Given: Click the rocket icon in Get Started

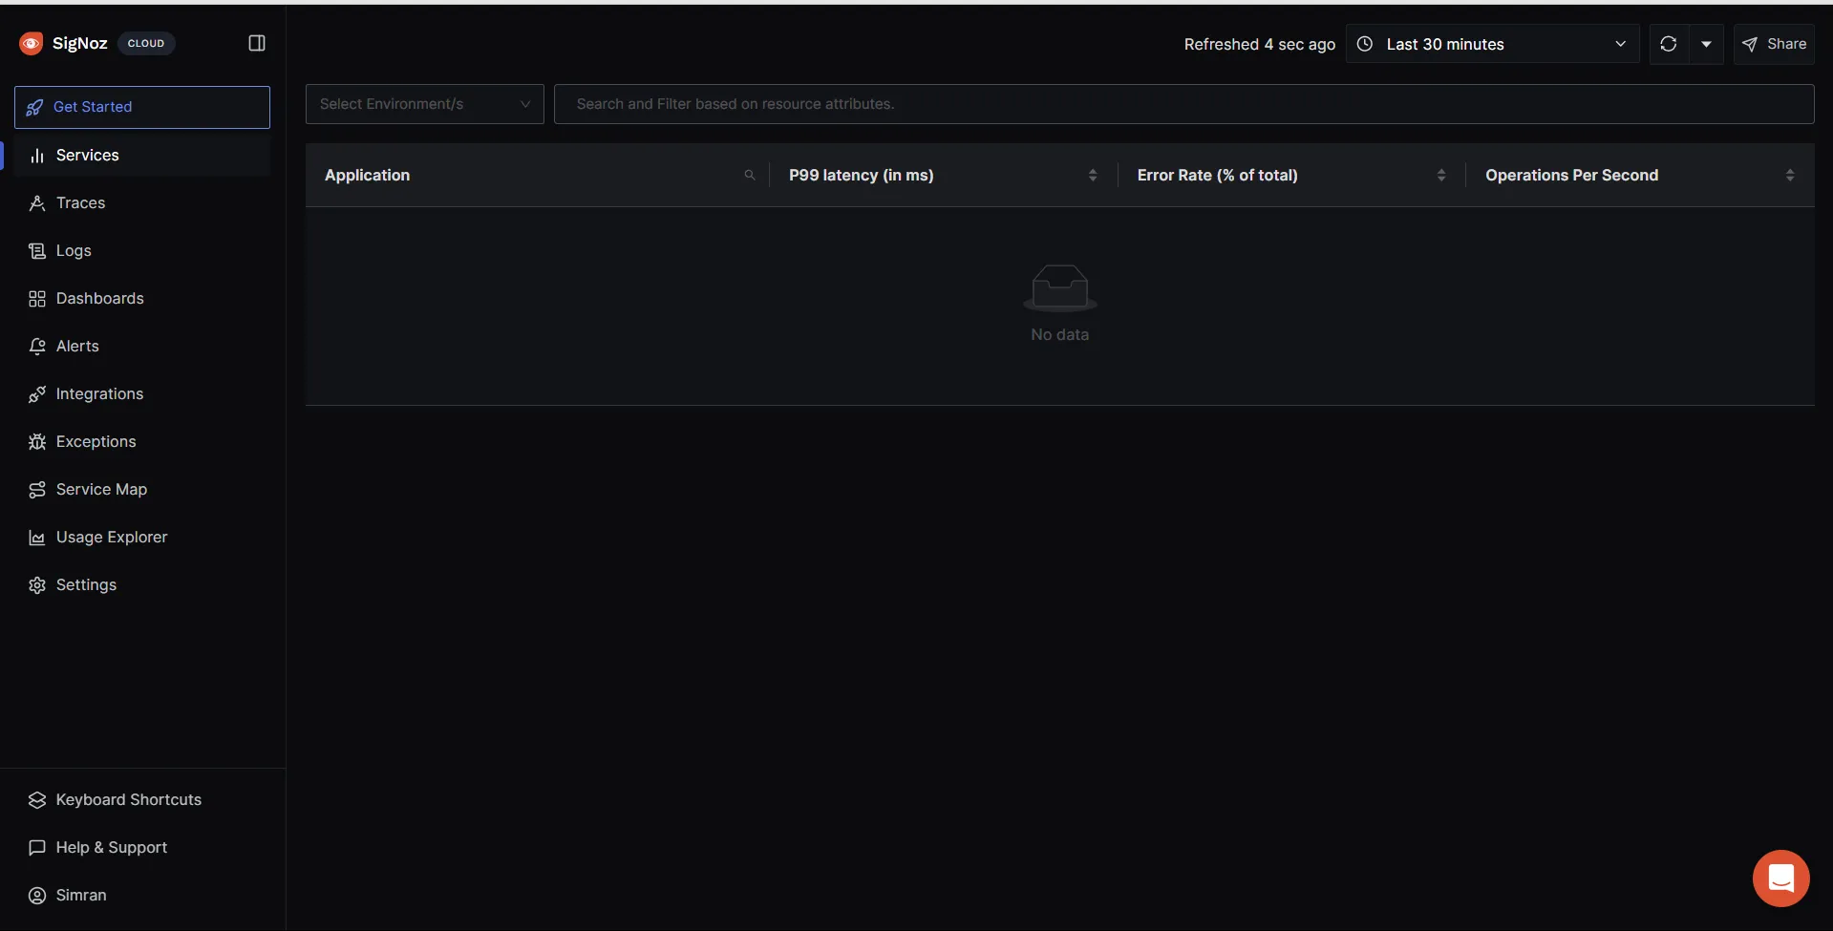Looking at the screenshot, I should [x=34, y=107].
